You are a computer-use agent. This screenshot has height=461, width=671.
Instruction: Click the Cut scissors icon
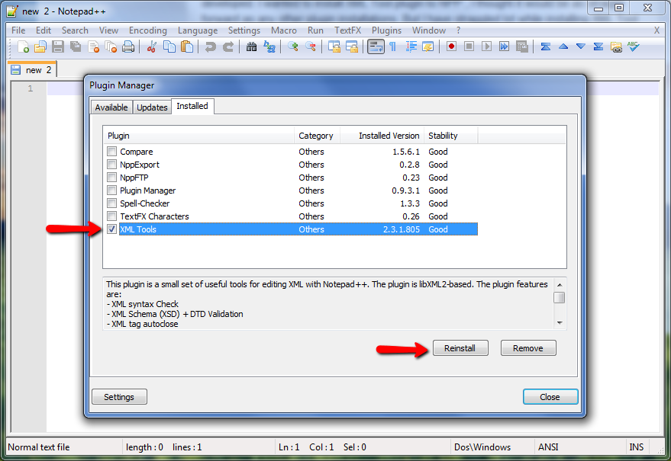tap(151, 46)
